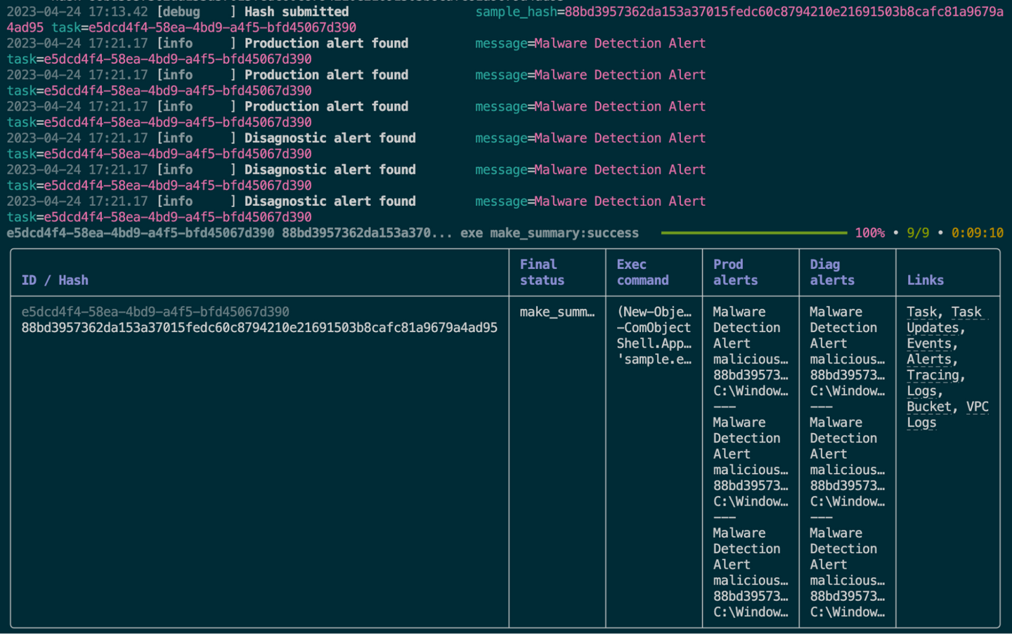Click the ID / Hash column header

click(55, 280)
